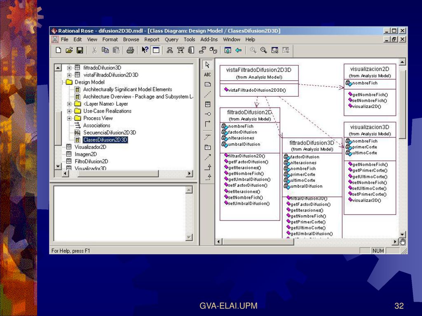Click the visualizar3D() operation in the diagram
422x316 pixels.
click(x=366, y=200)
